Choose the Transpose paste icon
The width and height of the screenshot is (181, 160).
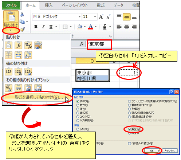click(x=28, y=55)
